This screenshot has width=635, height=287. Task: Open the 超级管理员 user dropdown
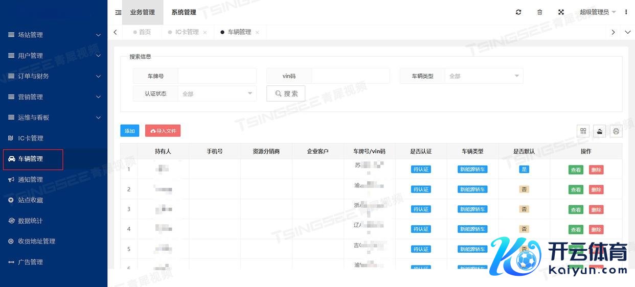597,12
